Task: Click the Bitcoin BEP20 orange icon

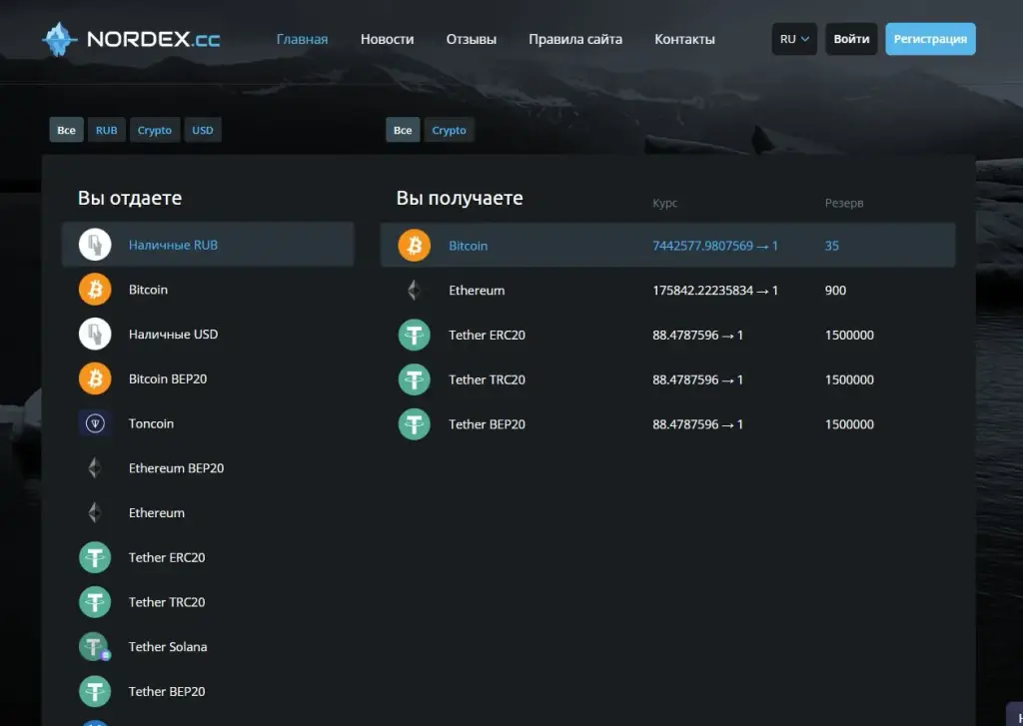Action: pyautogui.click(x=95, y=378)
